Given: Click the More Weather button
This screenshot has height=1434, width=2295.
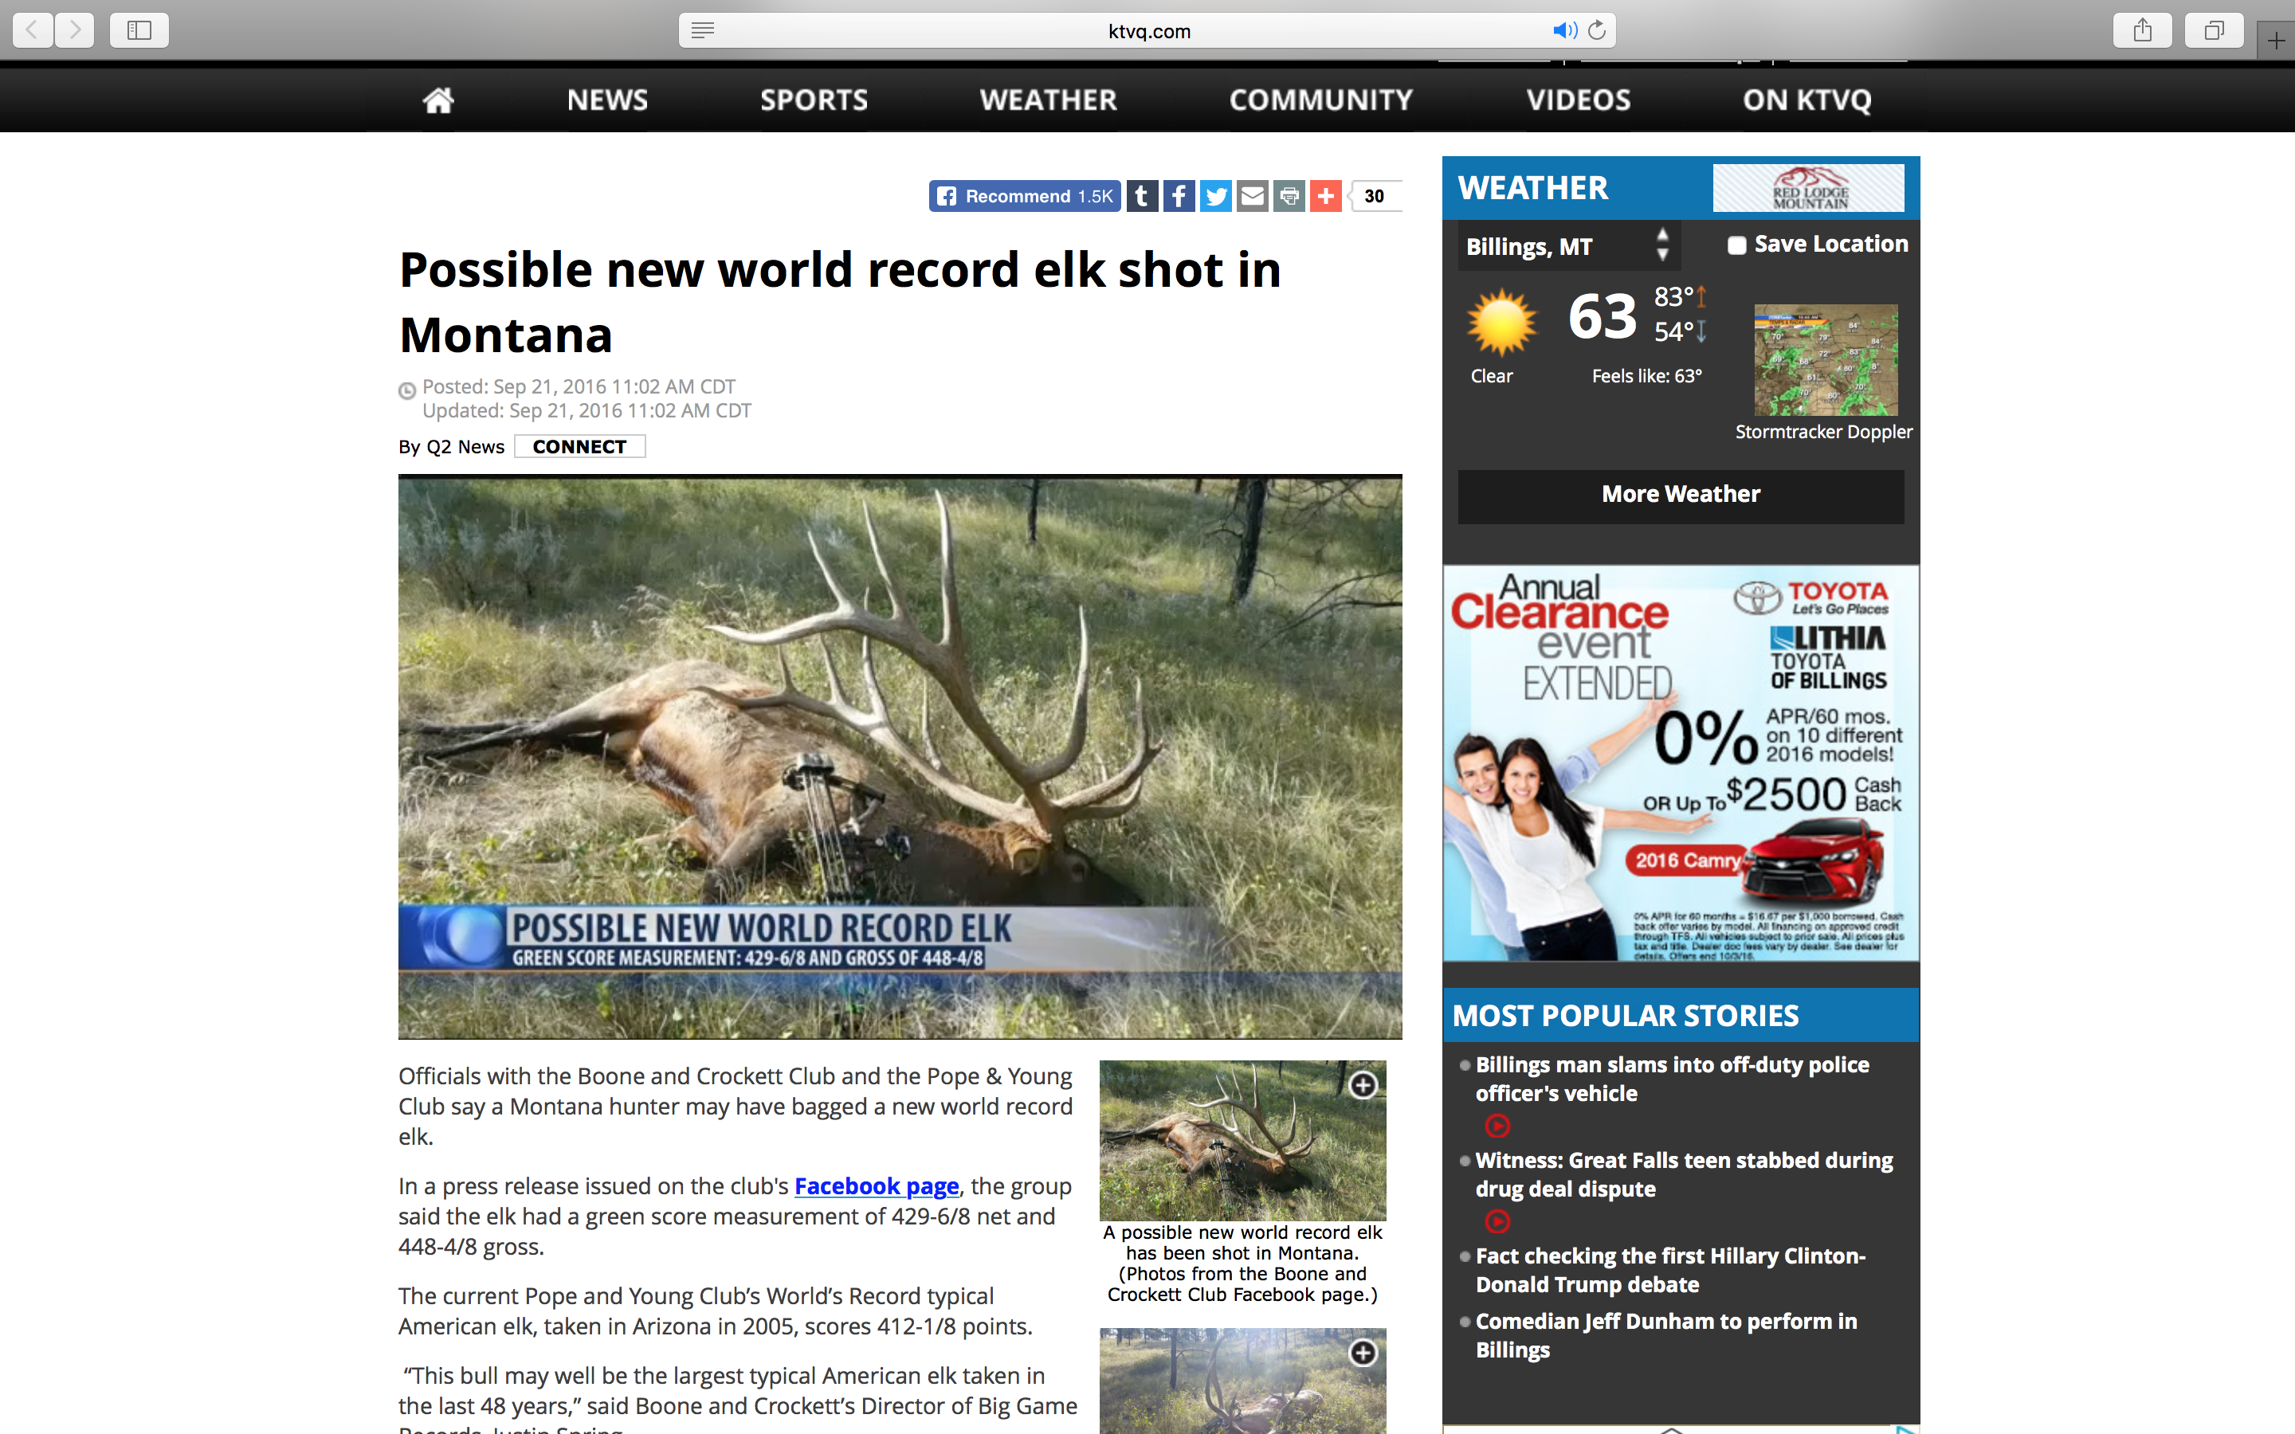Looking at the screenshot, I should click(1680, 494).
